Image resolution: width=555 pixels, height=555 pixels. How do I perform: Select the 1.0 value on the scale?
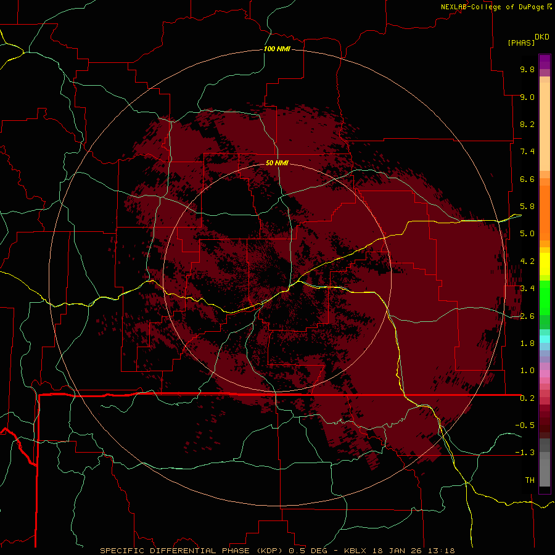[527, 371]
